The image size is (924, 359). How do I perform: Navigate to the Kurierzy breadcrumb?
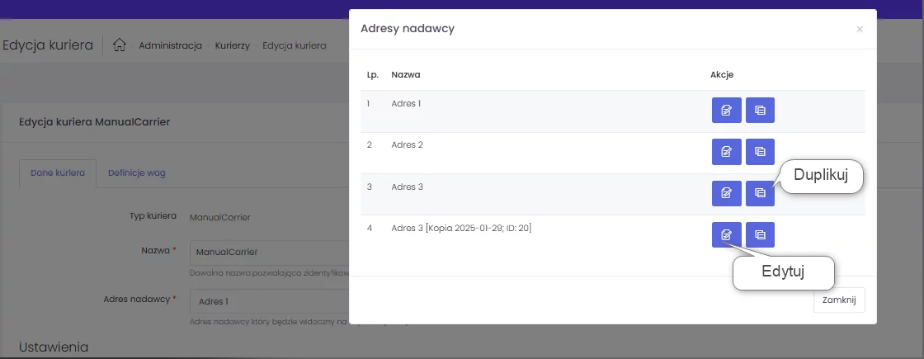[x=232, y=45]
